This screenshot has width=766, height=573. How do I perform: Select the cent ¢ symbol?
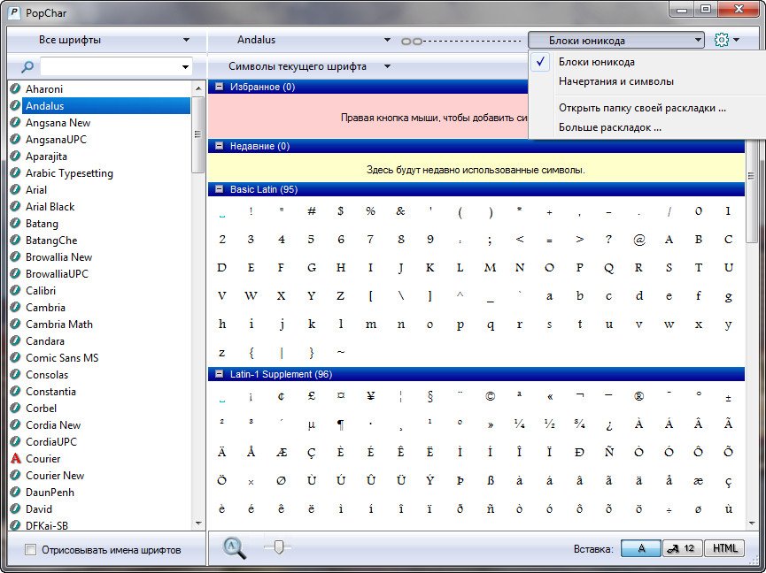click(282, 396)
